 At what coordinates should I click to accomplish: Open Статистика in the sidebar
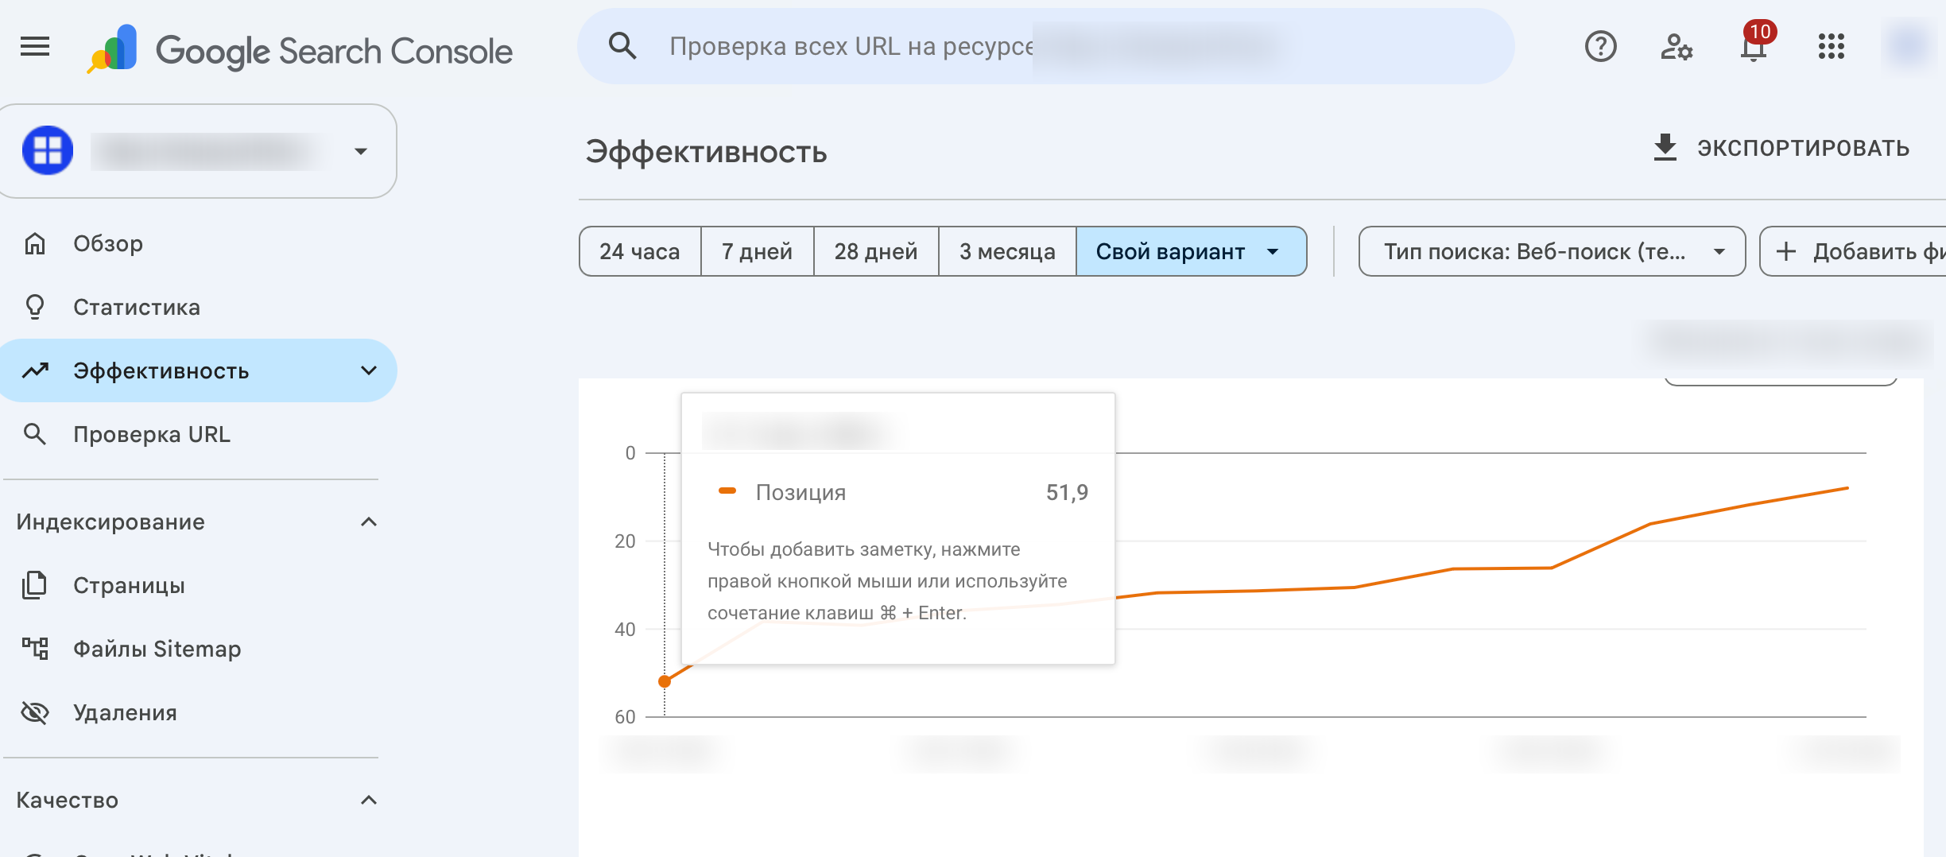pyautogui.click(x=137, y=307)
